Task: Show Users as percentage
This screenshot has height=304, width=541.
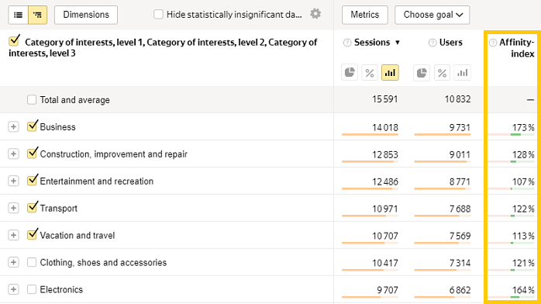Action: (442, 72)
